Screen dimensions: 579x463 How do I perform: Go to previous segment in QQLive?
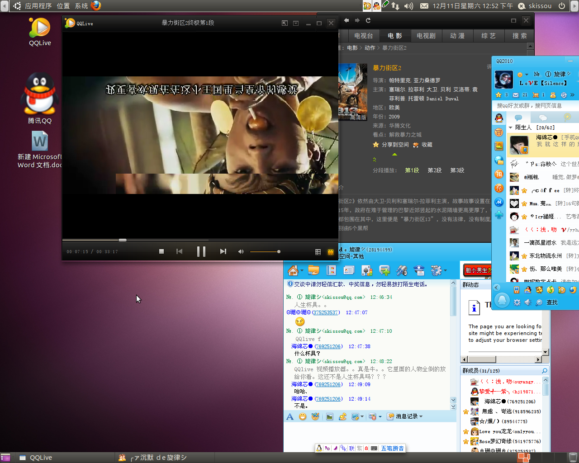(x=180, y=251)
